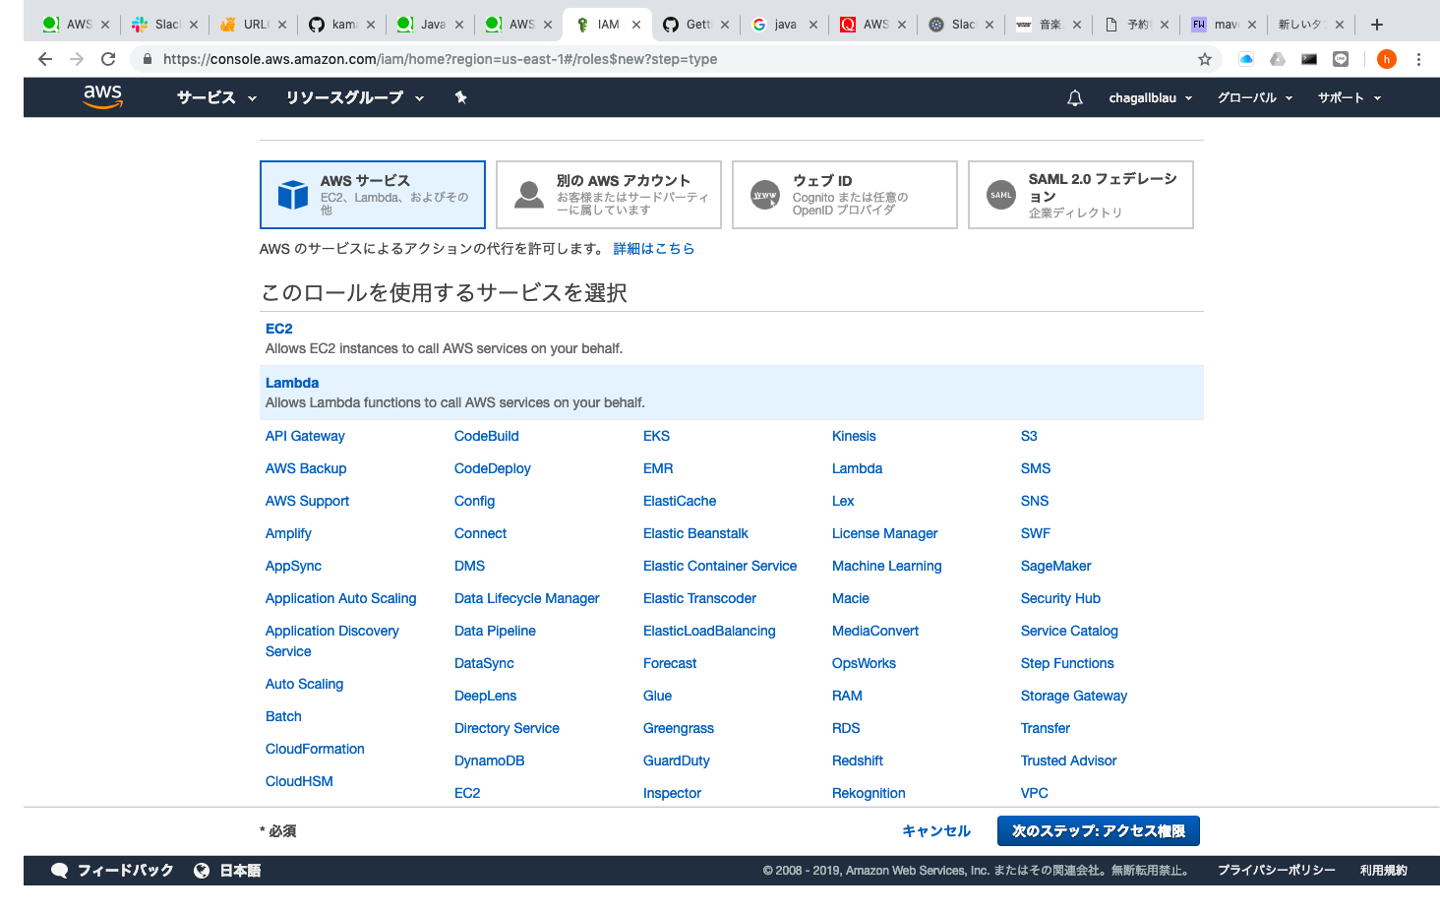Click the feedback speech bubble icon
Screen dimensions: 1440x913
pyautogui.click(x=60, y=870)
